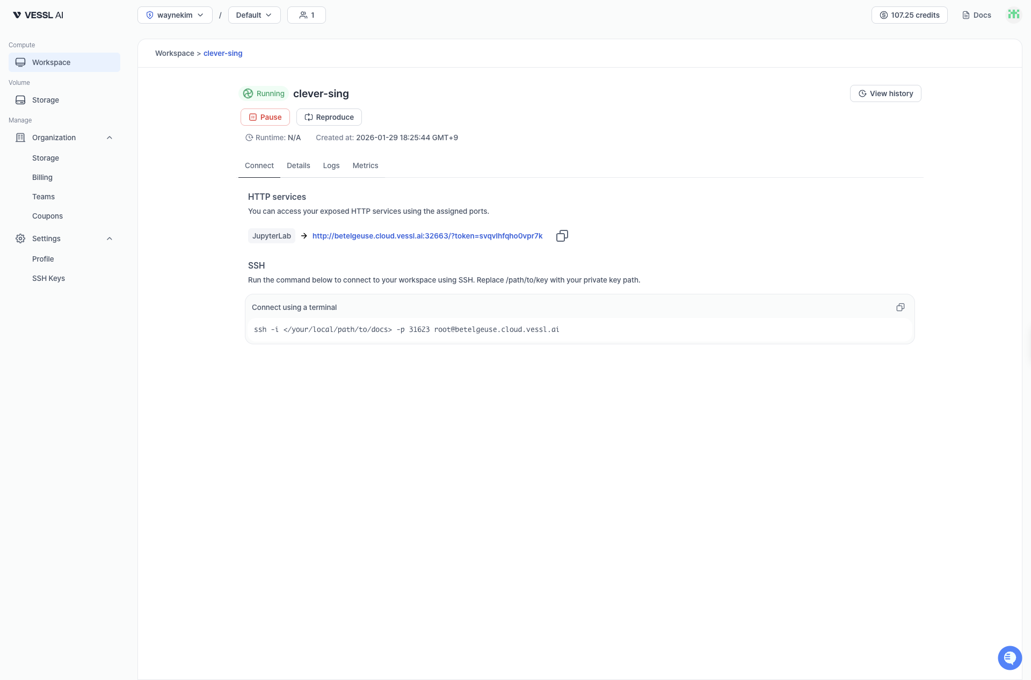Open the waynekim organization dropdown
The height and width of the screenshot is (680, 1031).
click(x=175, y=15)
